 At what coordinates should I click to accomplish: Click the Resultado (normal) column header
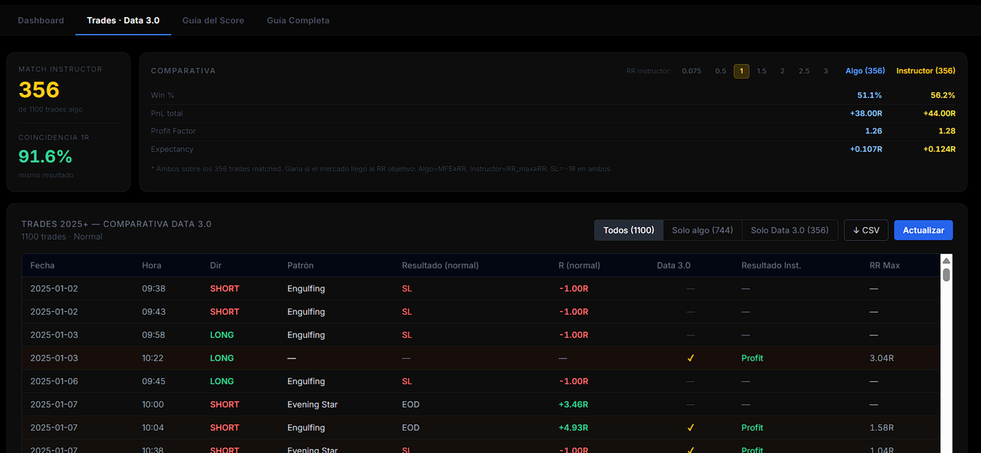click(440, 265)
